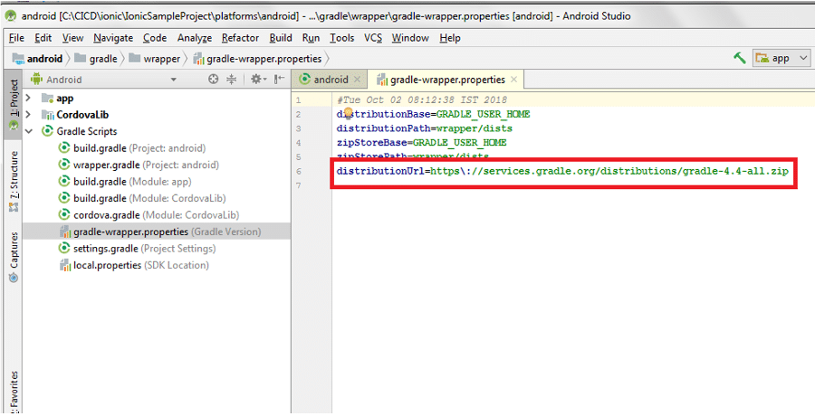Open the Refactor menu
815x416 pixels.
240,38
